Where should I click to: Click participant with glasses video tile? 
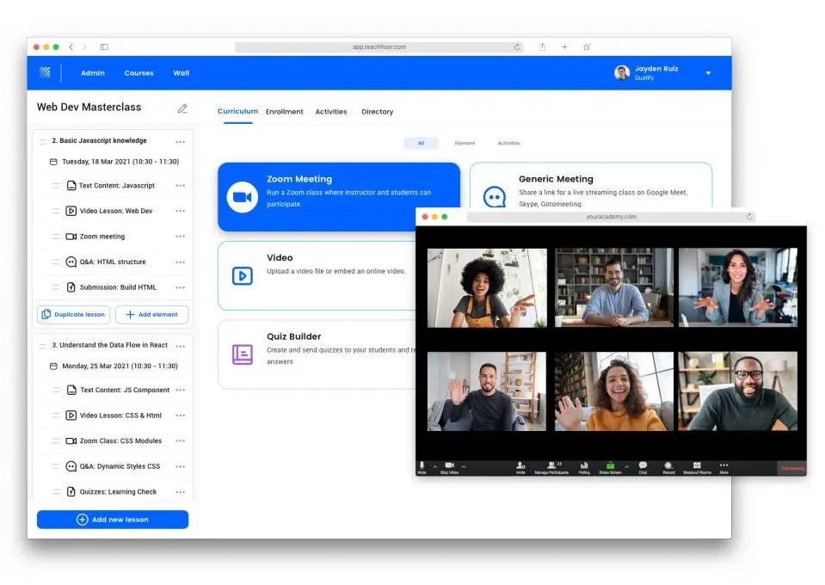pyautogui.click(x=737, y=391)
